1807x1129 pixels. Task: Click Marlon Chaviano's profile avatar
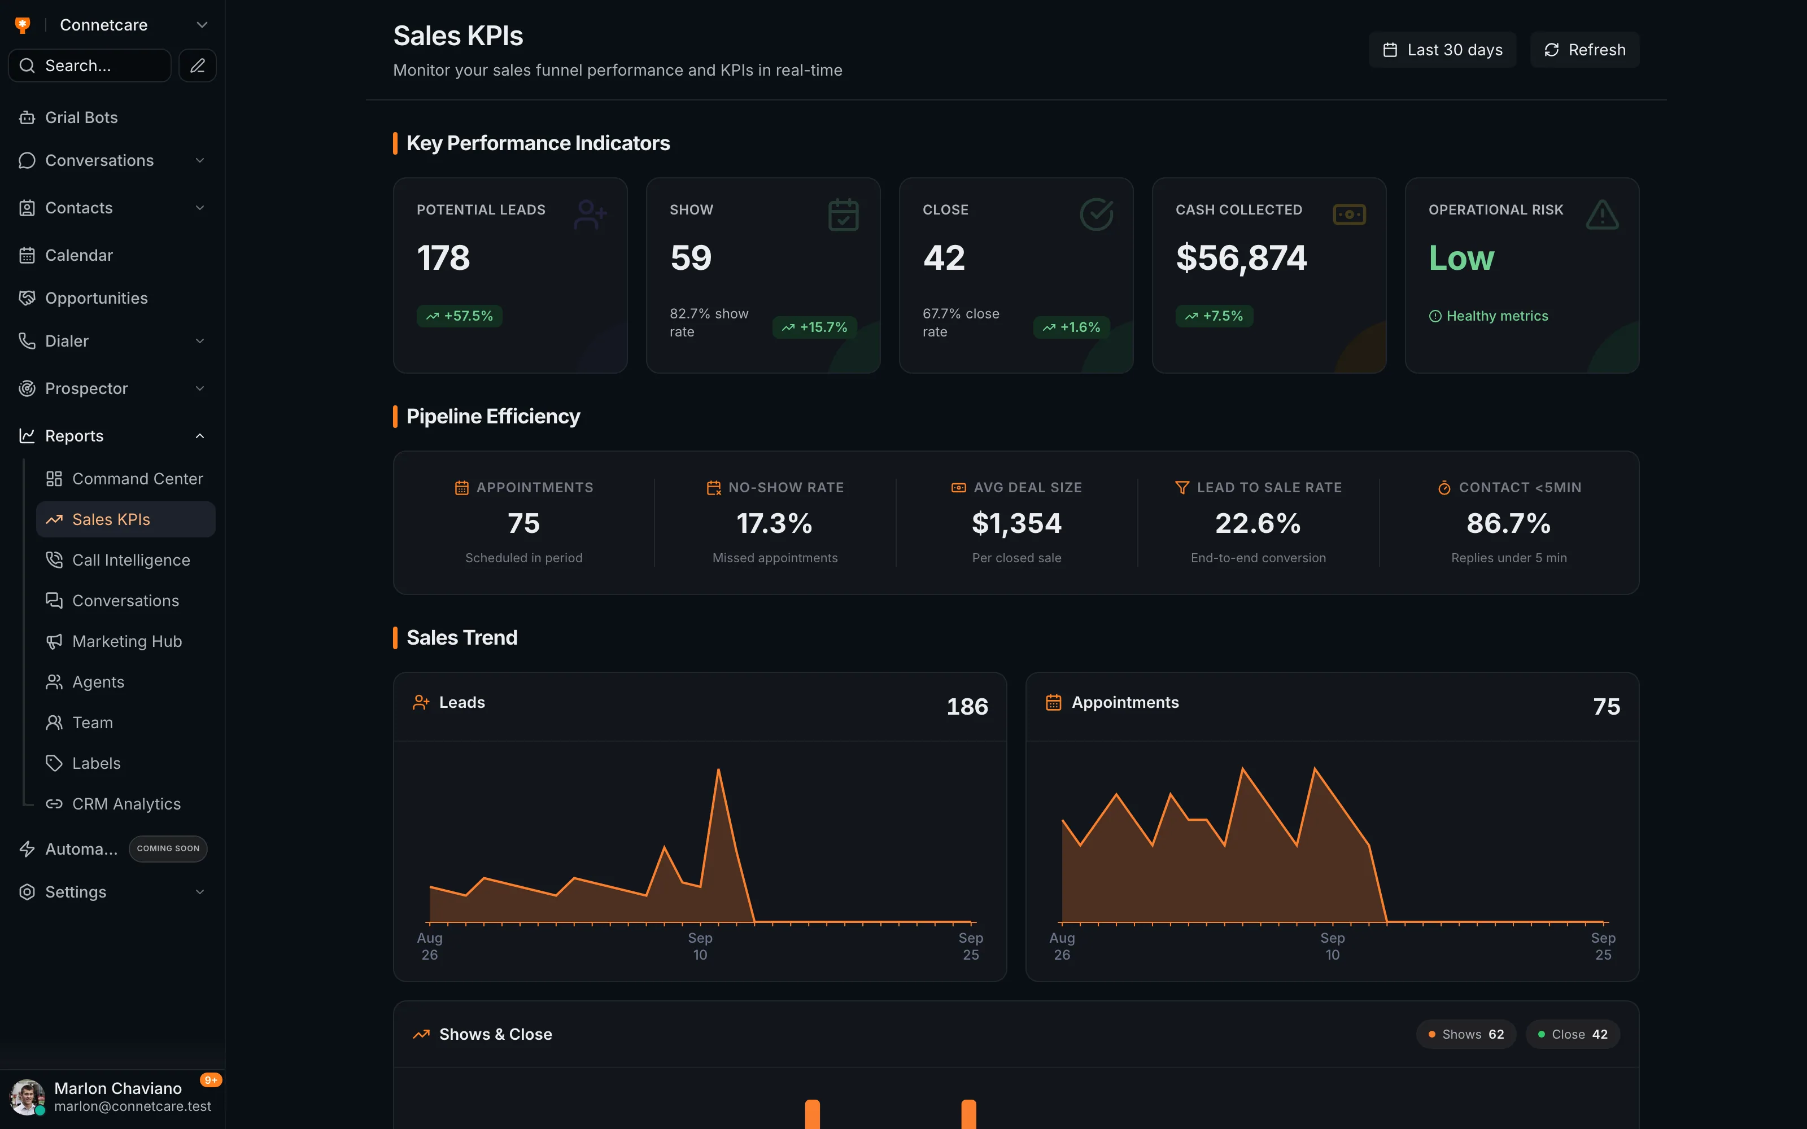tap(26, 1097)
